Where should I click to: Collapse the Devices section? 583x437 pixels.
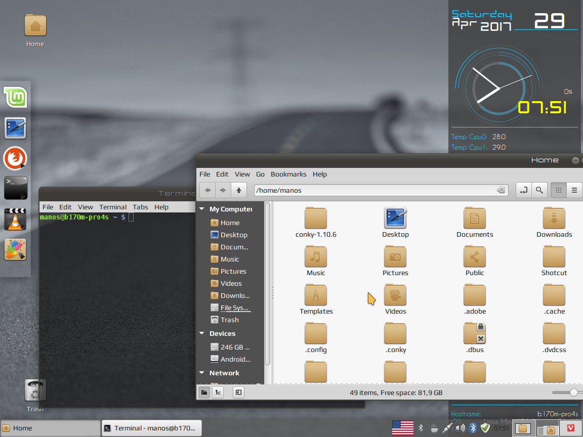pyautogui.click(x=202, y=333)
